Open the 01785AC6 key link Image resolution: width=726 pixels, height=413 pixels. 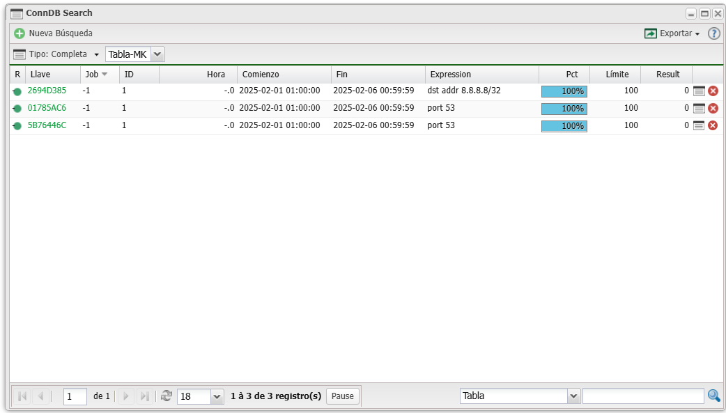click(47, 108)
